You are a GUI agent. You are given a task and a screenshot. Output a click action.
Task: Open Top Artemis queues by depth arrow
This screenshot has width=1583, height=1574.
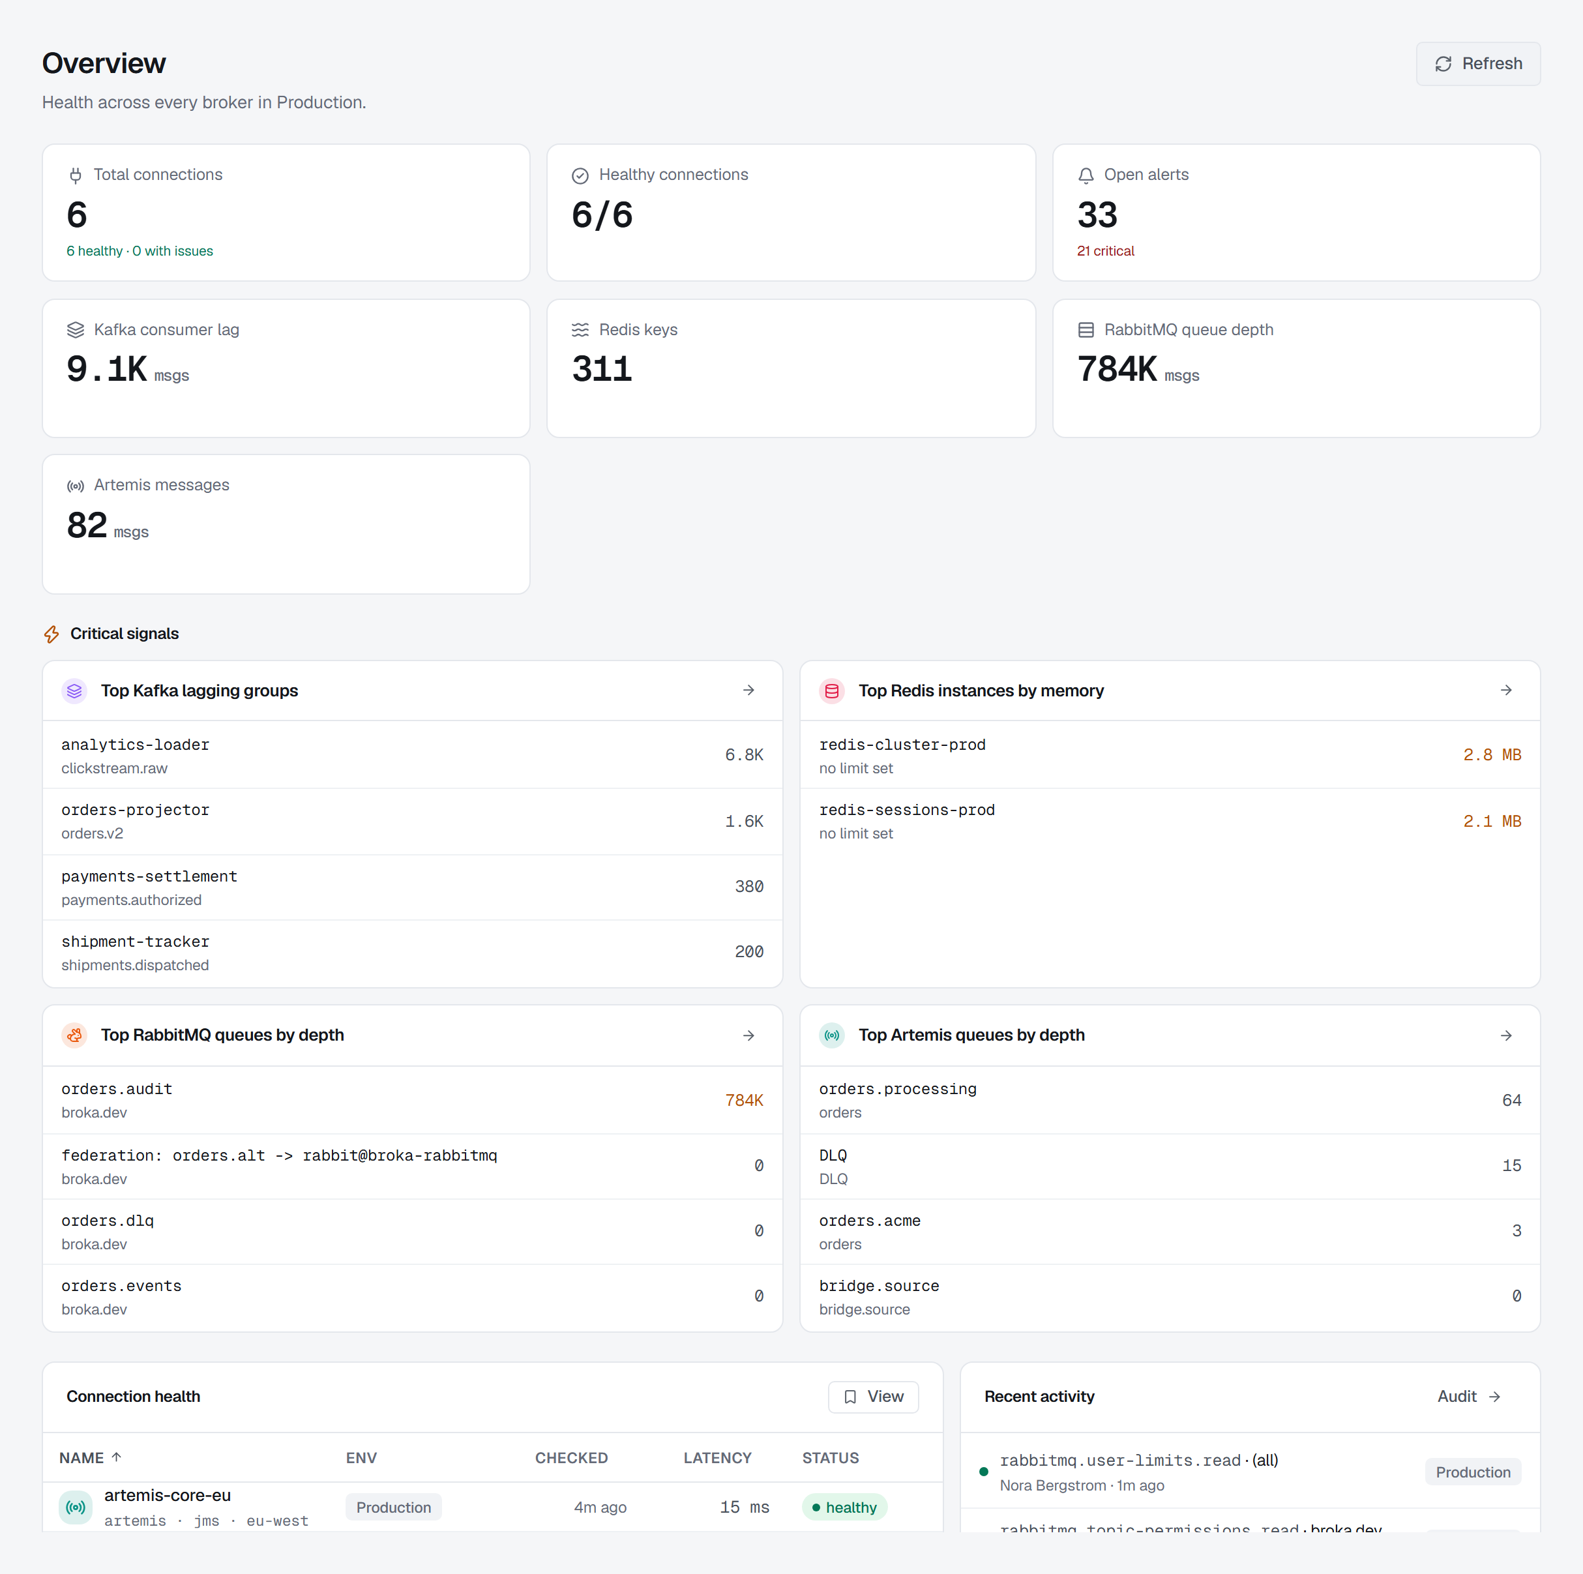coord(1506,1035)
